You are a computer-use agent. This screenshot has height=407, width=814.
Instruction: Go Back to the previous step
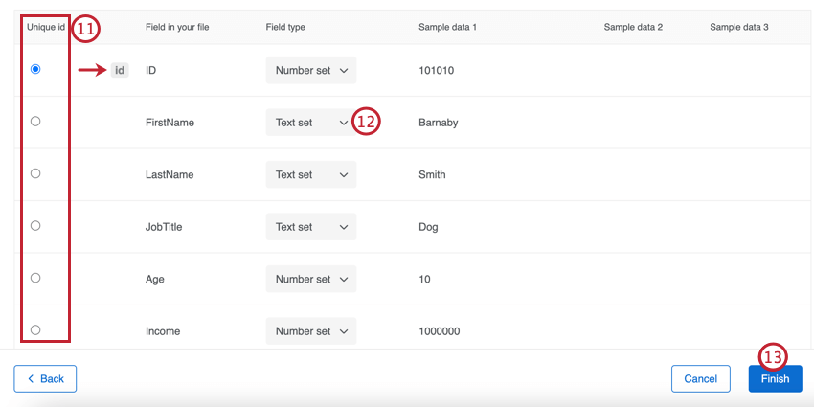click(45, 379)
